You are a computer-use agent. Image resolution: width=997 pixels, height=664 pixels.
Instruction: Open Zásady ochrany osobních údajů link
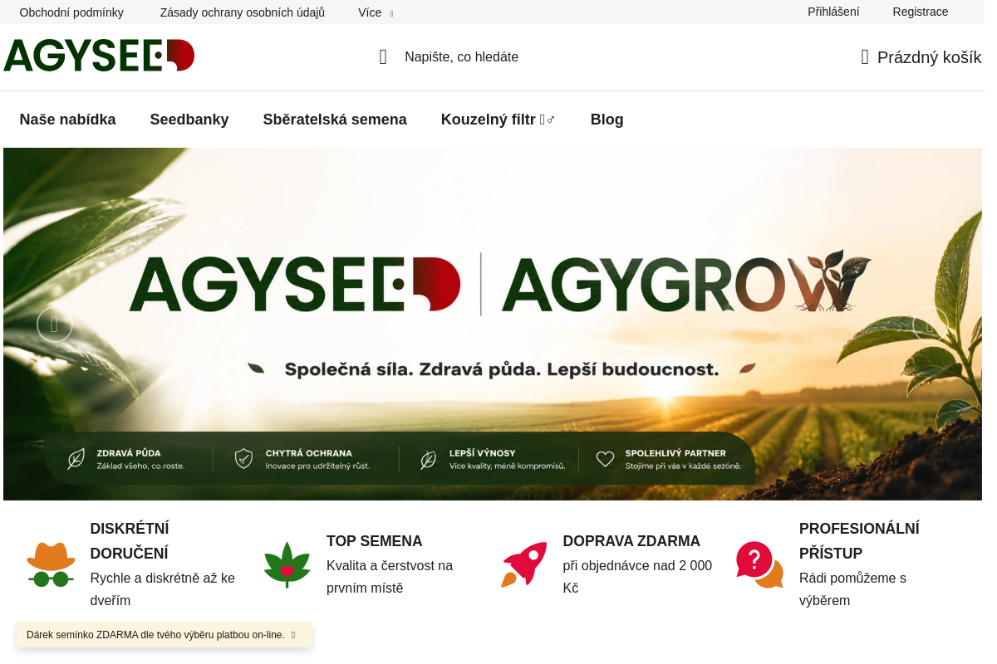[x=242, y=12]
